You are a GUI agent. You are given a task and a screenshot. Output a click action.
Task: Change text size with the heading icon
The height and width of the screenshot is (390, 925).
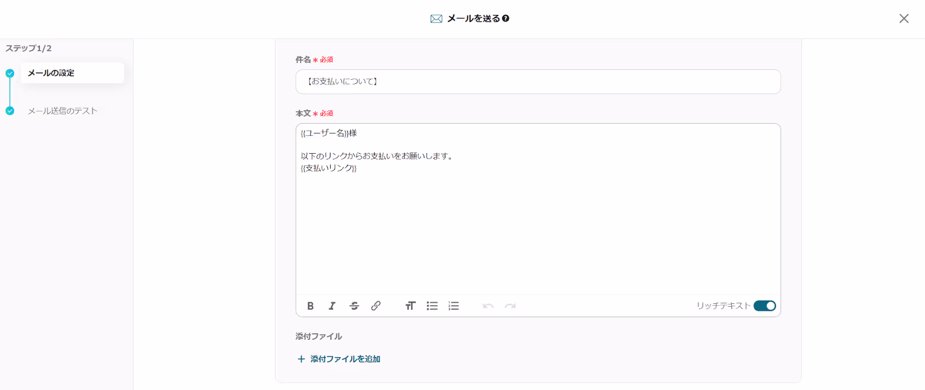[x=410, y=306]
